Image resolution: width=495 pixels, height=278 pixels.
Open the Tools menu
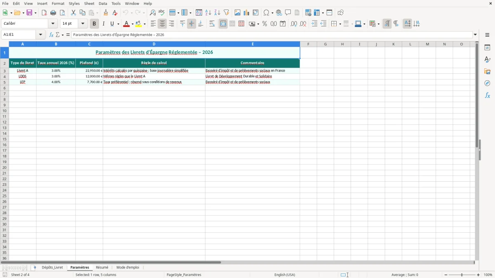[x=116, y=3]
